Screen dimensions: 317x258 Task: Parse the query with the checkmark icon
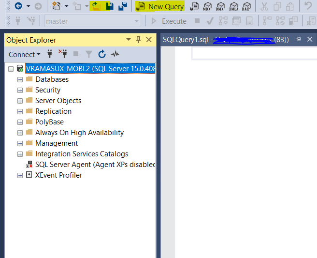pyautogui.click(x=210, y=21)
